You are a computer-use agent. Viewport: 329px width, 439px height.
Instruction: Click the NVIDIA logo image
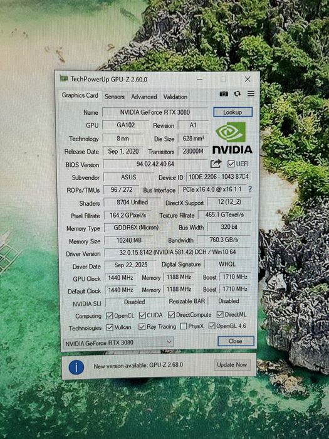click(232, 138)
